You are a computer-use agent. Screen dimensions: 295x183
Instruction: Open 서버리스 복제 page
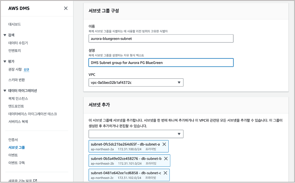tap(18, 122)
